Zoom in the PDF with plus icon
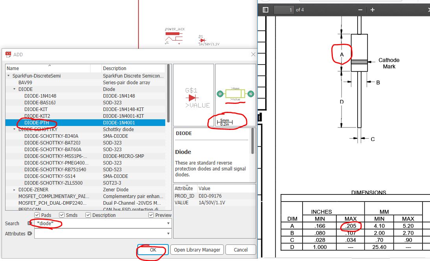 (372, 10)
